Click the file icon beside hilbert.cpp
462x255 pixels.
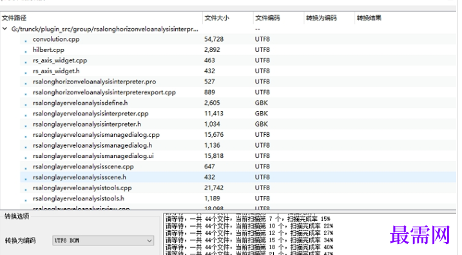point(26,51)
